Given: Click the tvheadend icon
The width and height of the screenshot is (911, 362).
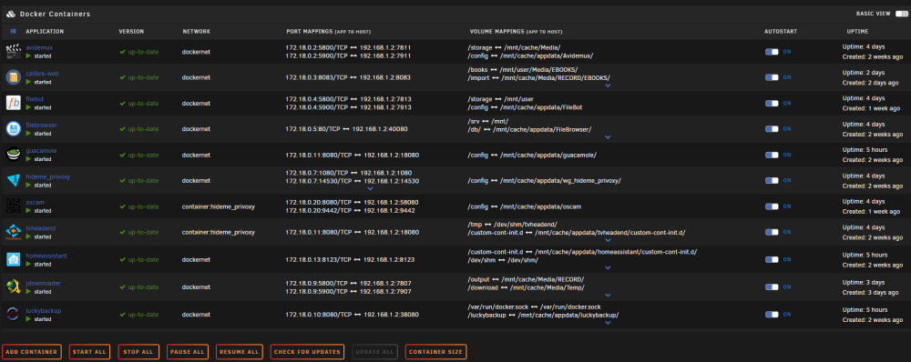Looking at the screenshot, I should tap(13, 232).
